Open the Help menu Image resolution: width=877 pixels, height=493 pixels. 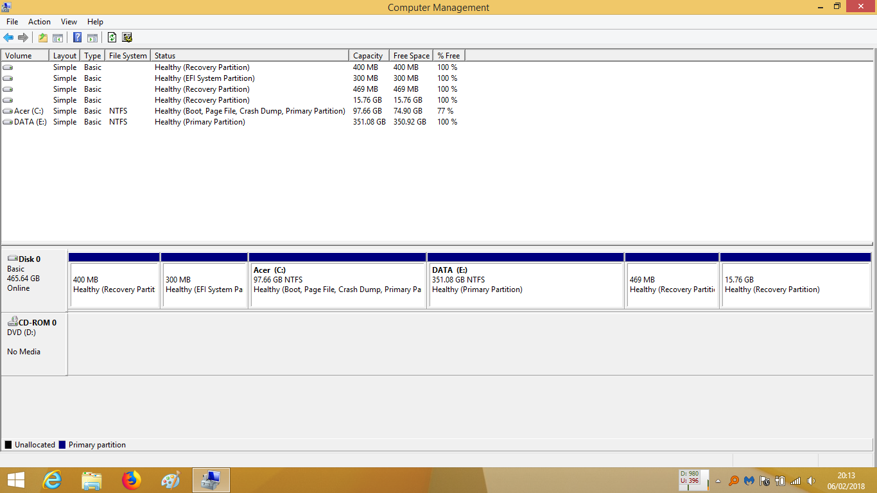coord(95,22)
